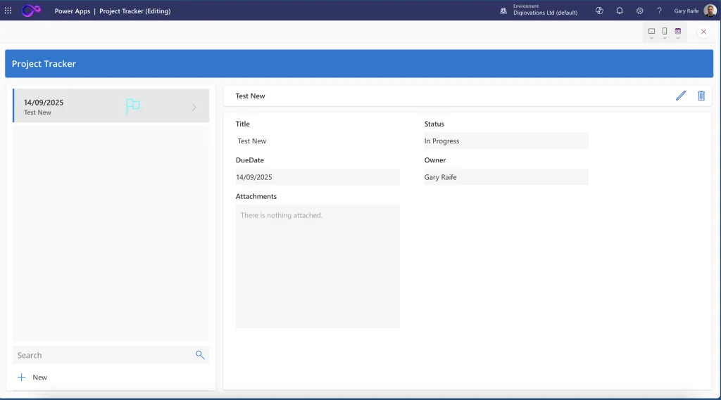Image resolution: width=721 pixels, height=400 pixels.
Task: Expand the tablet preview device dropdown
Action: tap(651, 38)
